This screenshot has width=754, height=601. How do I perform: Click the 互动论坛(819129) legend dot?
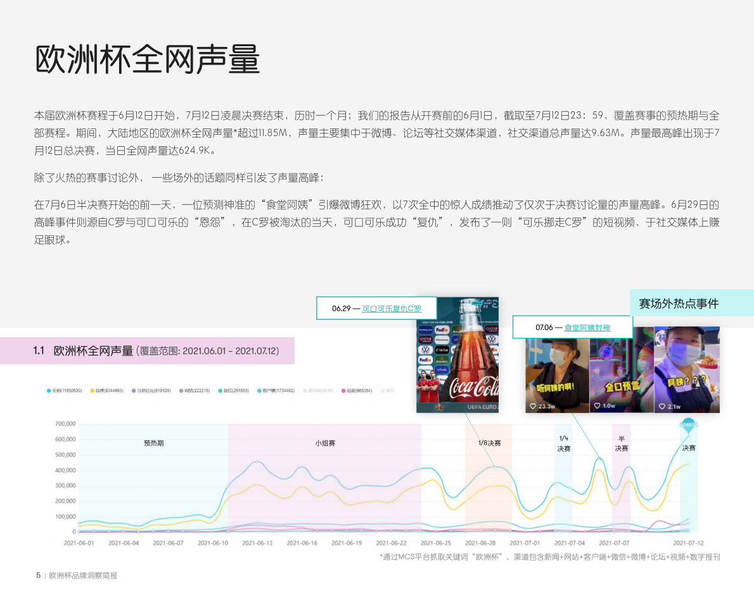132,390
